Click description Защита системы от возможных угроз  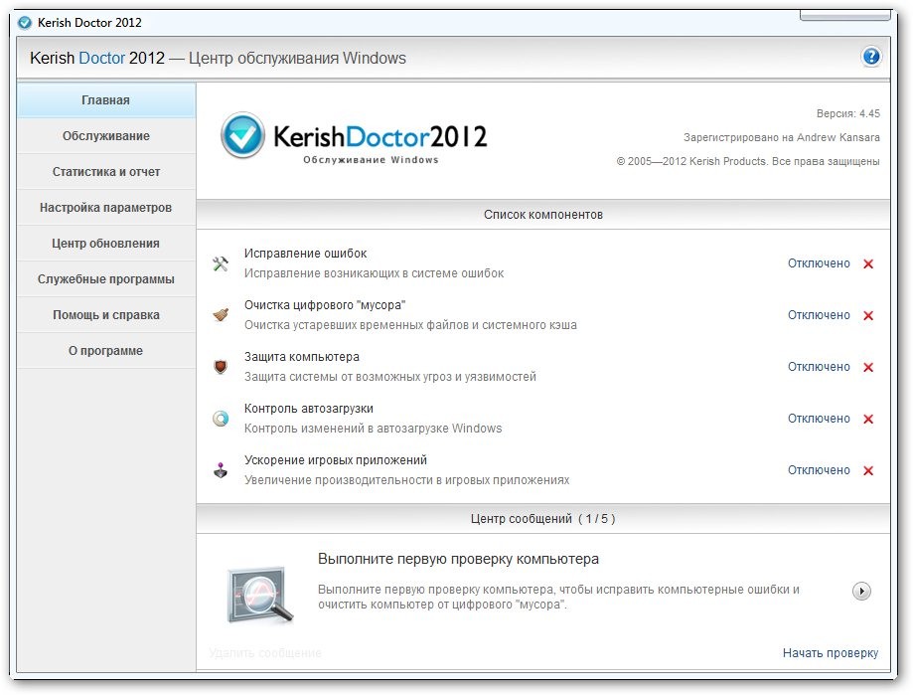390,377
